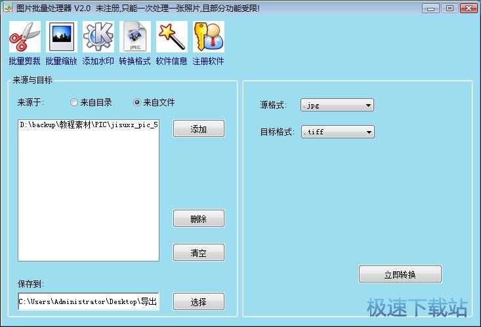Image resolution: width=481 pixels, height=327 pixels.
Task: Minimize the window
Action: 430,9
